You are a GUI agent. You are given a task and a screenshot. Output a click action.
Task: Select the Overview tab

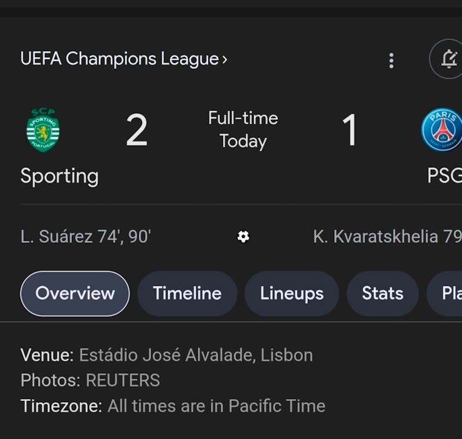tap(75, 293)
